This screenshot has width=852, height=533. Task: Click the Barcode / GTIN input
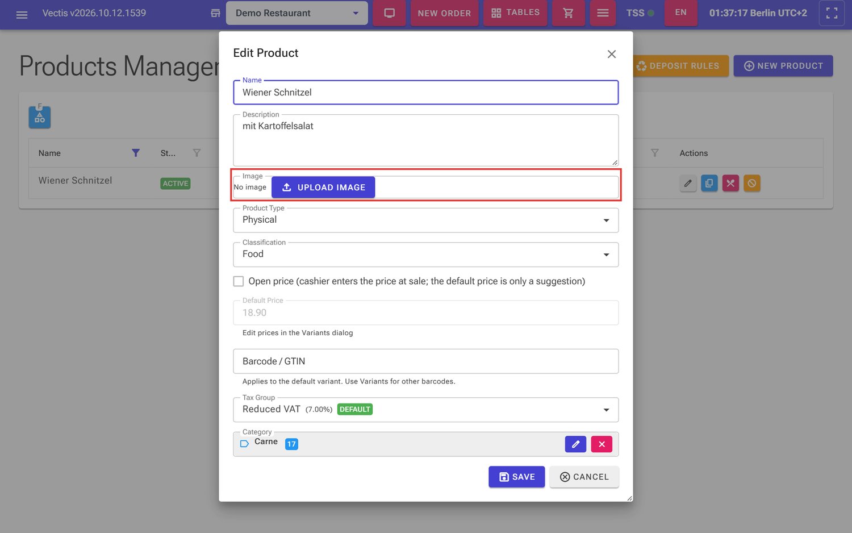[x=426, y=361]
